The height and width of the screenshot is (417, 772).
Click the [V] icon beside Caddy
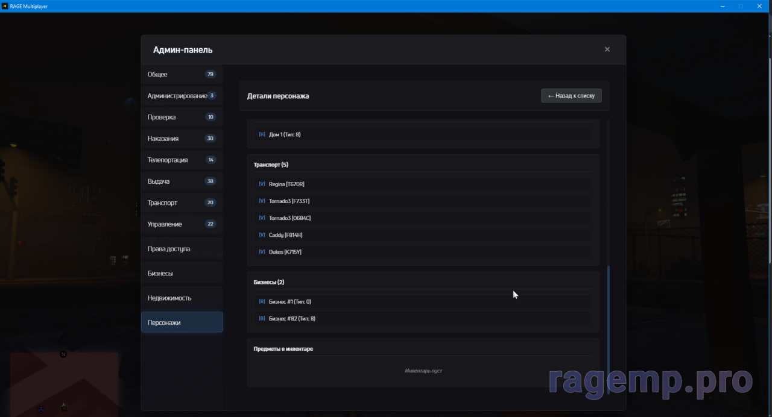coord(262,235)
